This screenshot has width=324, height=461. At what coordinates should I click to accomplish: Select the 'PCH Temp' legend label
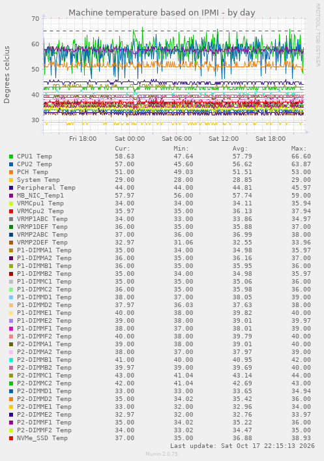pos(33,172)
